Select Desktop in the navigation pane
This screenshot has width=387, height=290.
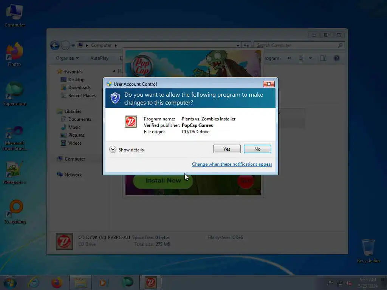[76, 80]
